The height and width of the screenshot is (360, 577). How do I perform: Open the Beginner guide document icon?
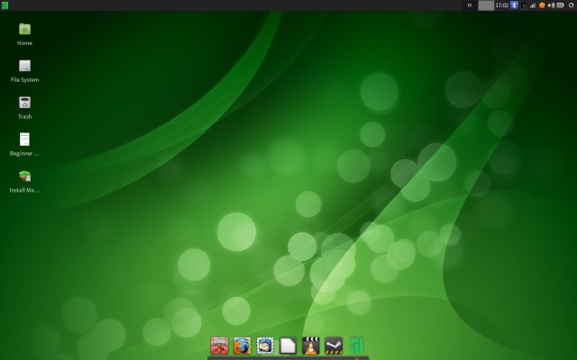[24, 139]
